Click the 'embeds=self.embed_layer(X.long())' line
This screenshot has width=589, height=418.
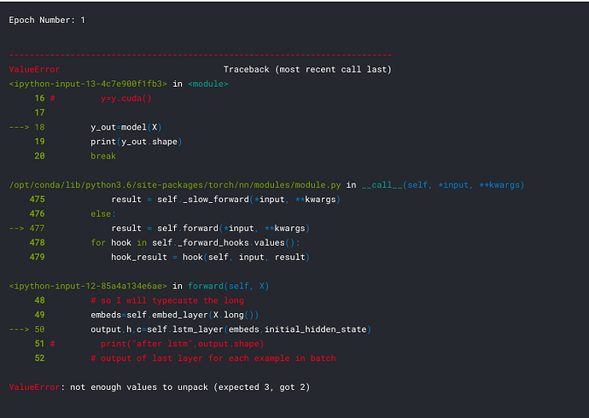tap(173, 315)
